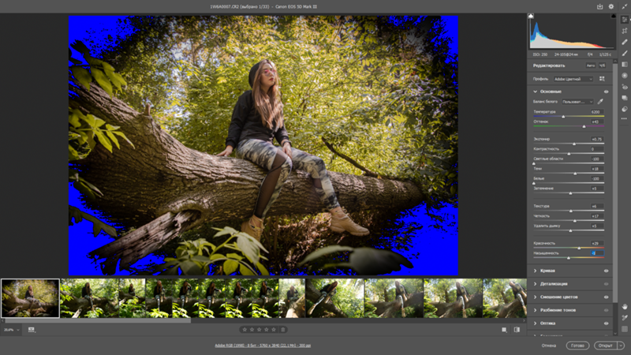
Task: Click the filmstrip options icon
Action: pyautogui.click(x=32, y=330)
